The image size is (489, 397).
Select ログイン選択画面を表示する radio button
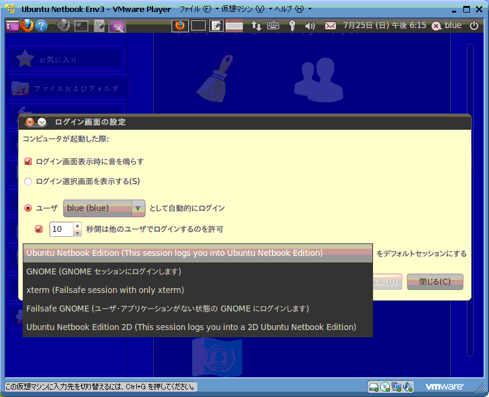[28, 182]
